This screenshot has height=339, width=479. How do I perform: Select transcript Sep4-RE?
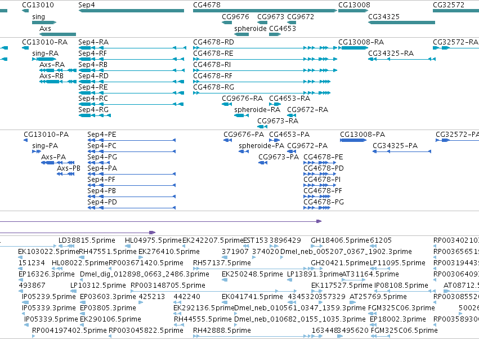click(x=131, y=93)
